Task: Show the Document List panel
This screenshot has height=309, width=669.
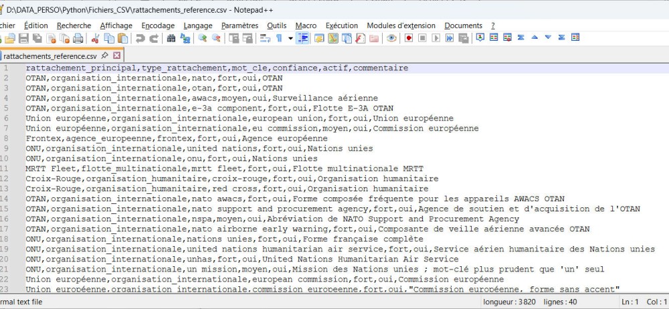Action: 347,38
